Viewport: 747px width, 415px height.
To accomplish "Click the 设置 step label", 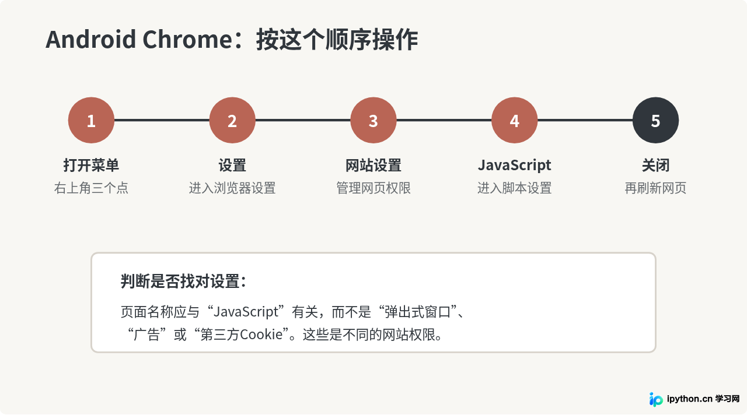I will [x=232, y=166].
